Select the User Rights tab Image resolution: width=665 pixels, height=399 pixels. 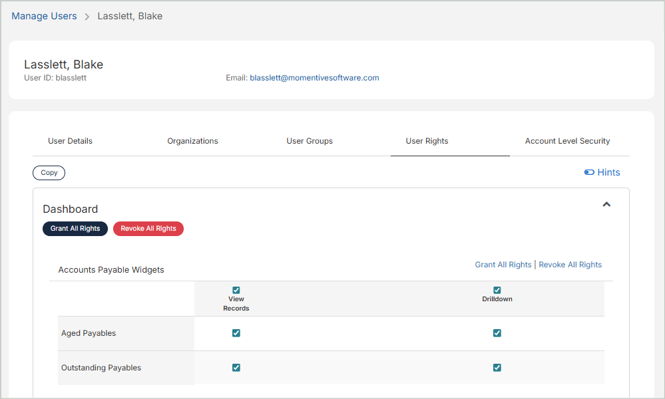(x=427, y=141)
